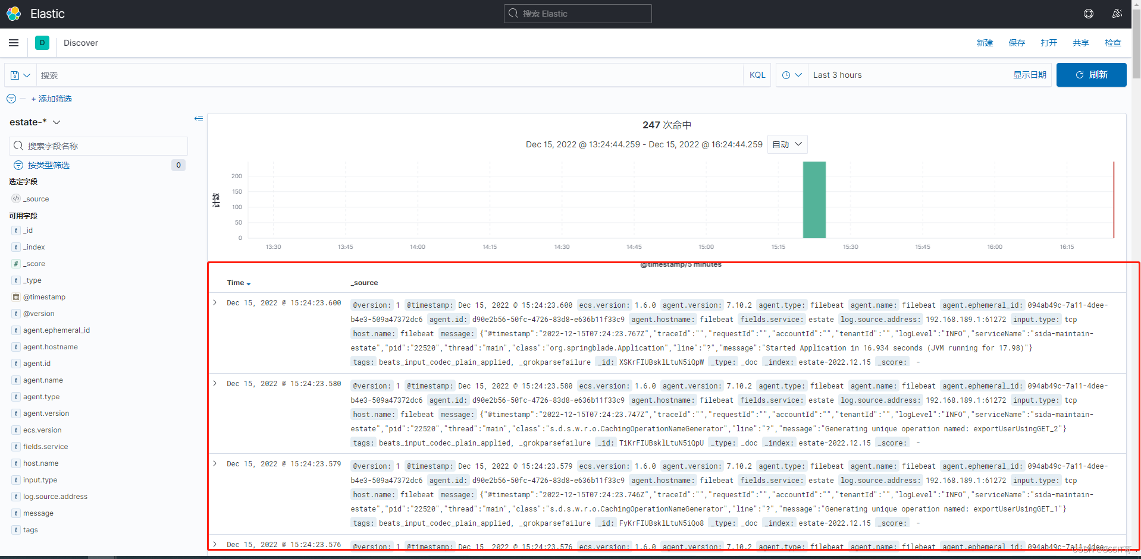
Task: Open the 打开 menu item
Action: point(1049,43)
